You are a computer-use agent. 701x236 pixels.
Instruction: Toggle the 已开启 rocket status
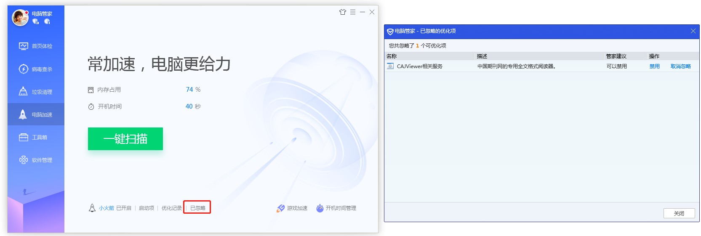coord(124,208)
